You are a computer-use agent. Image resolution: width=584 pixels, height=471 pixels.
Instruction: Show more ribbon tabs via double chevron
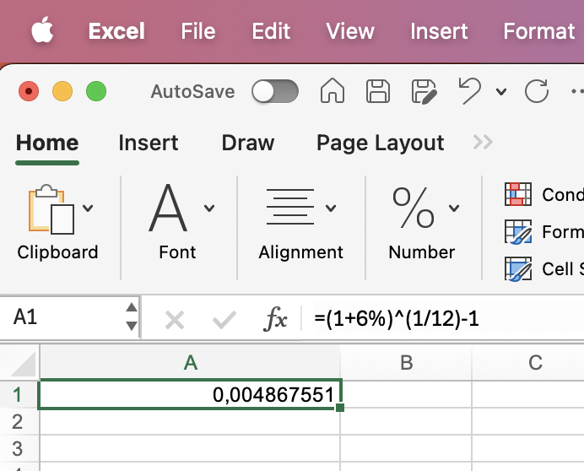(x=483, y=143)
